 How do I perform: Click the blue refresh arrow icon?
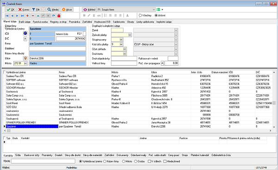click(x=54, y=16)
